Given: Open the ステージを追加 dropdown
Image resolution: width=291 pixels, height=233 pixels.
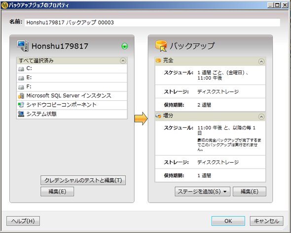Looking at the screenshot, I should pos(203,191).
